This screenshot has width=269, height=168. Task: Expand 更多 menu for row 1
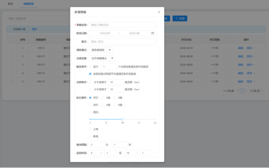(x=250, y=48)
